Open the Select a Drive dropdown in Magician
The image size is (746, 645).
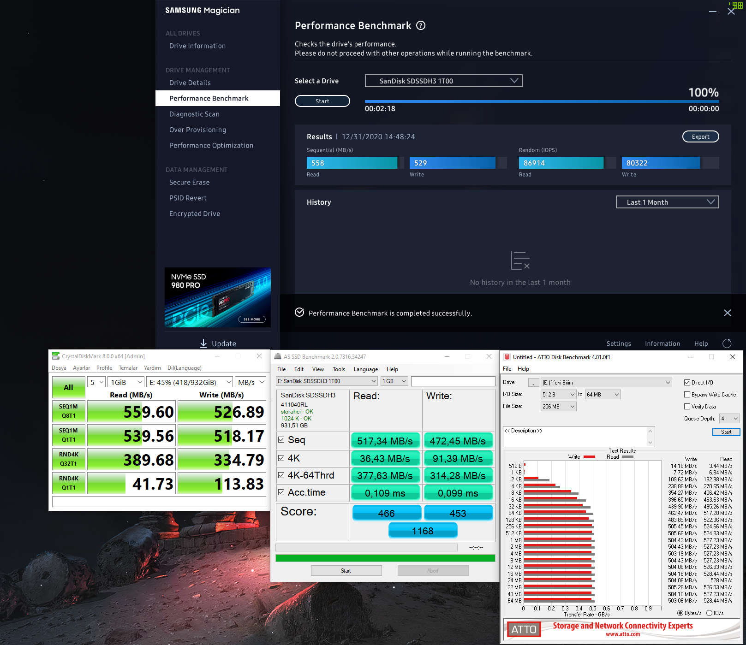click(x=443, y=81)
